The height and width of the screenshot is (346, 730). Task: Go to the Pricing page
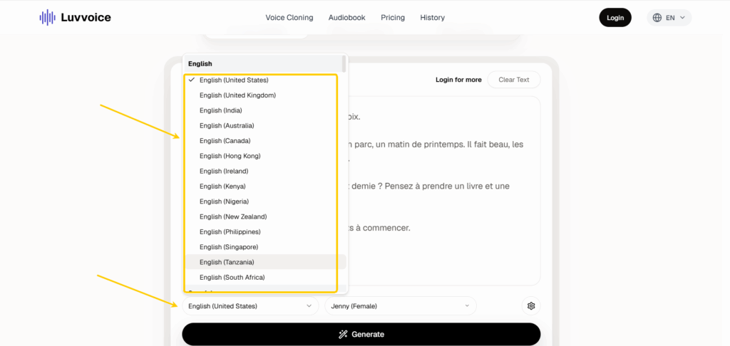point(393,18)
